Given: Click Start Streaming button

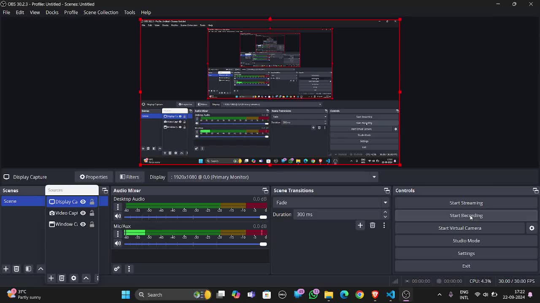Looking at the screenshot, I should (x=466, y=203).
